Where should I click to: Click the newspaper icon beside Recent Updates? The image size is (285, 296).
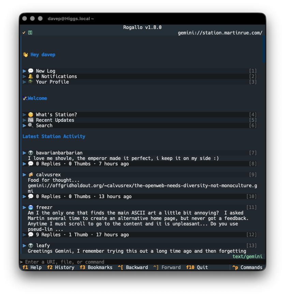click(x=31, y=120)
